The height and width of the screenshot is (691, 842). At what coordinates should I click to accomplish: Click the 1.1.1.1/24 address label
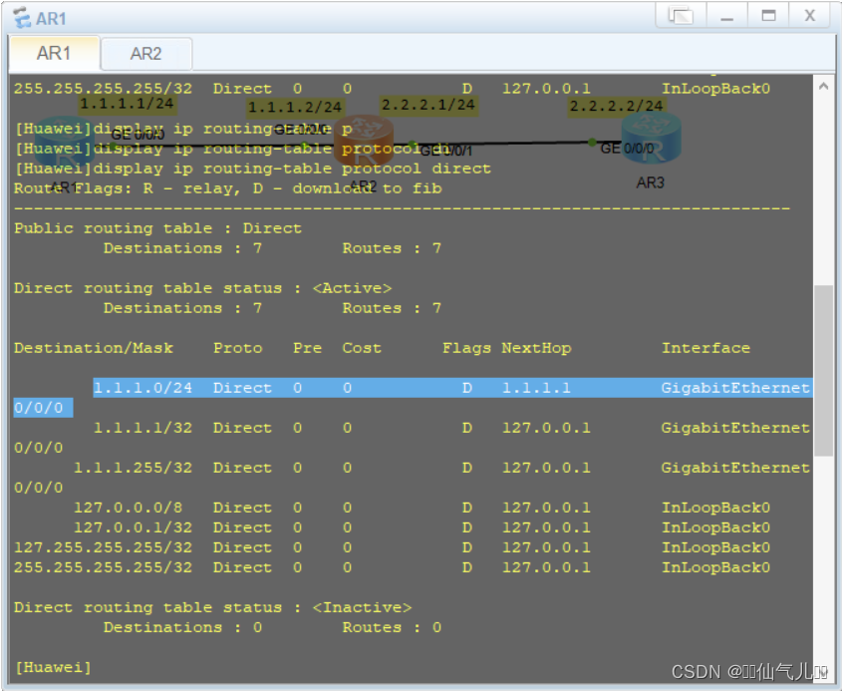tap(127, 103)
